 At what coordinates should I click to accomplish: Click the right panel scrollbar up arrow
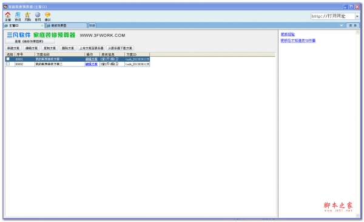[x=358, y=33]
